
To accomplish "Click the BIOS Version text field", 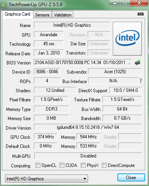I will (83, 63).
